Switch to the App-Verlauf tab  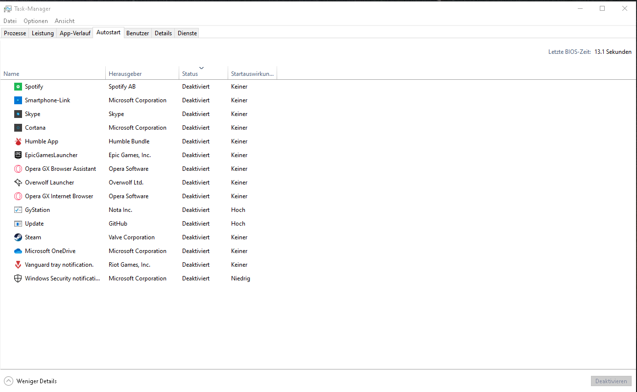tap(75, 33)
